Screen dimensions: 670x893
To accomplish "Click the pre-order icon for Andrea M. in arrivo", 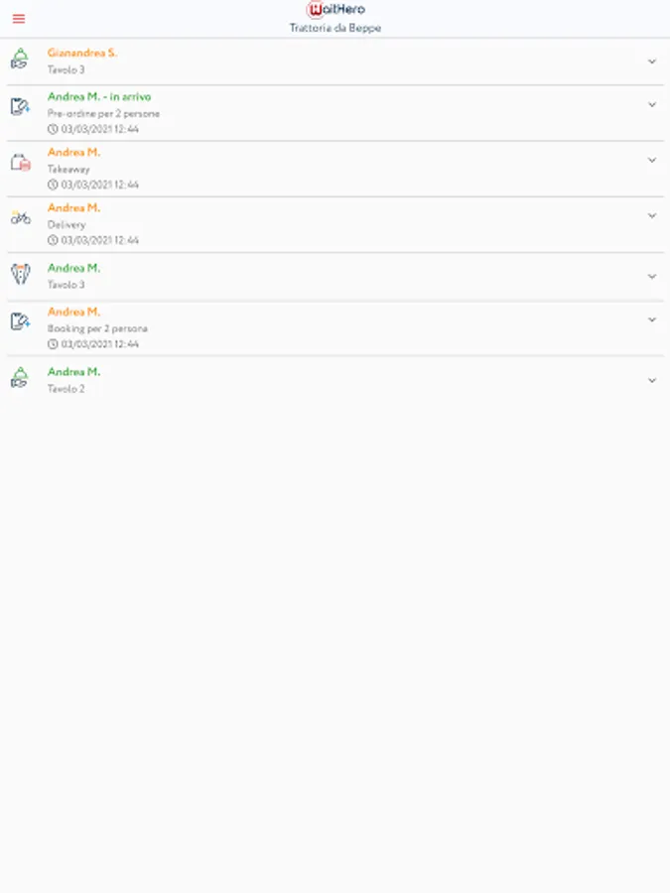I will pos(20,106).
